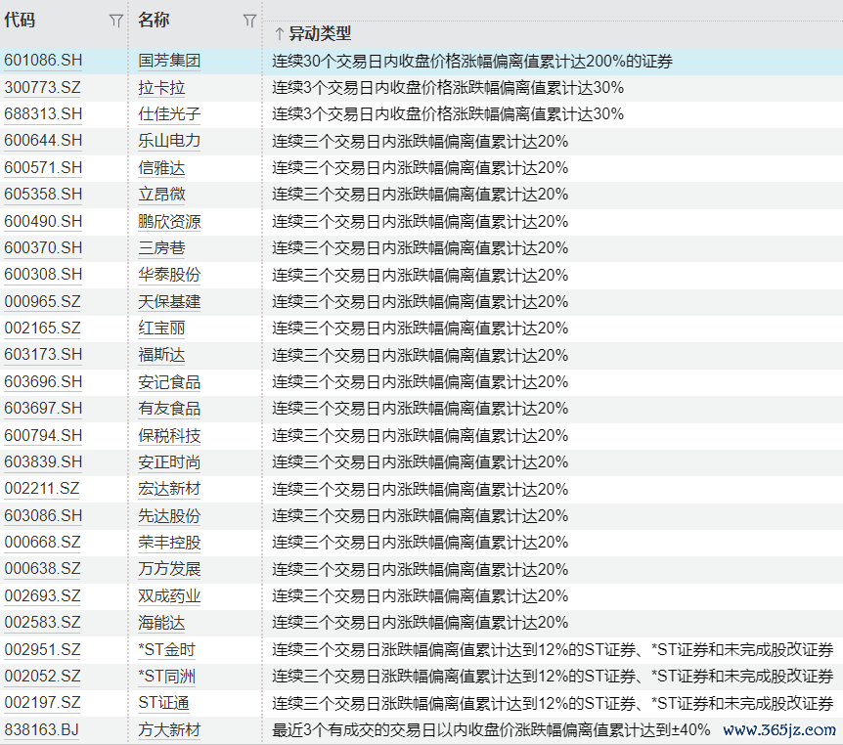Open stock name 海能达
Viewport: 843px width, 745px height.
tap(161, 623)
